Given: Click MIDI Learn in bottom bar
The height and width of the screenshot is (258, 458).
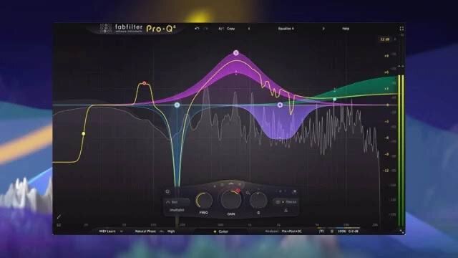Looking at the screenshot, I should (107, 231).
